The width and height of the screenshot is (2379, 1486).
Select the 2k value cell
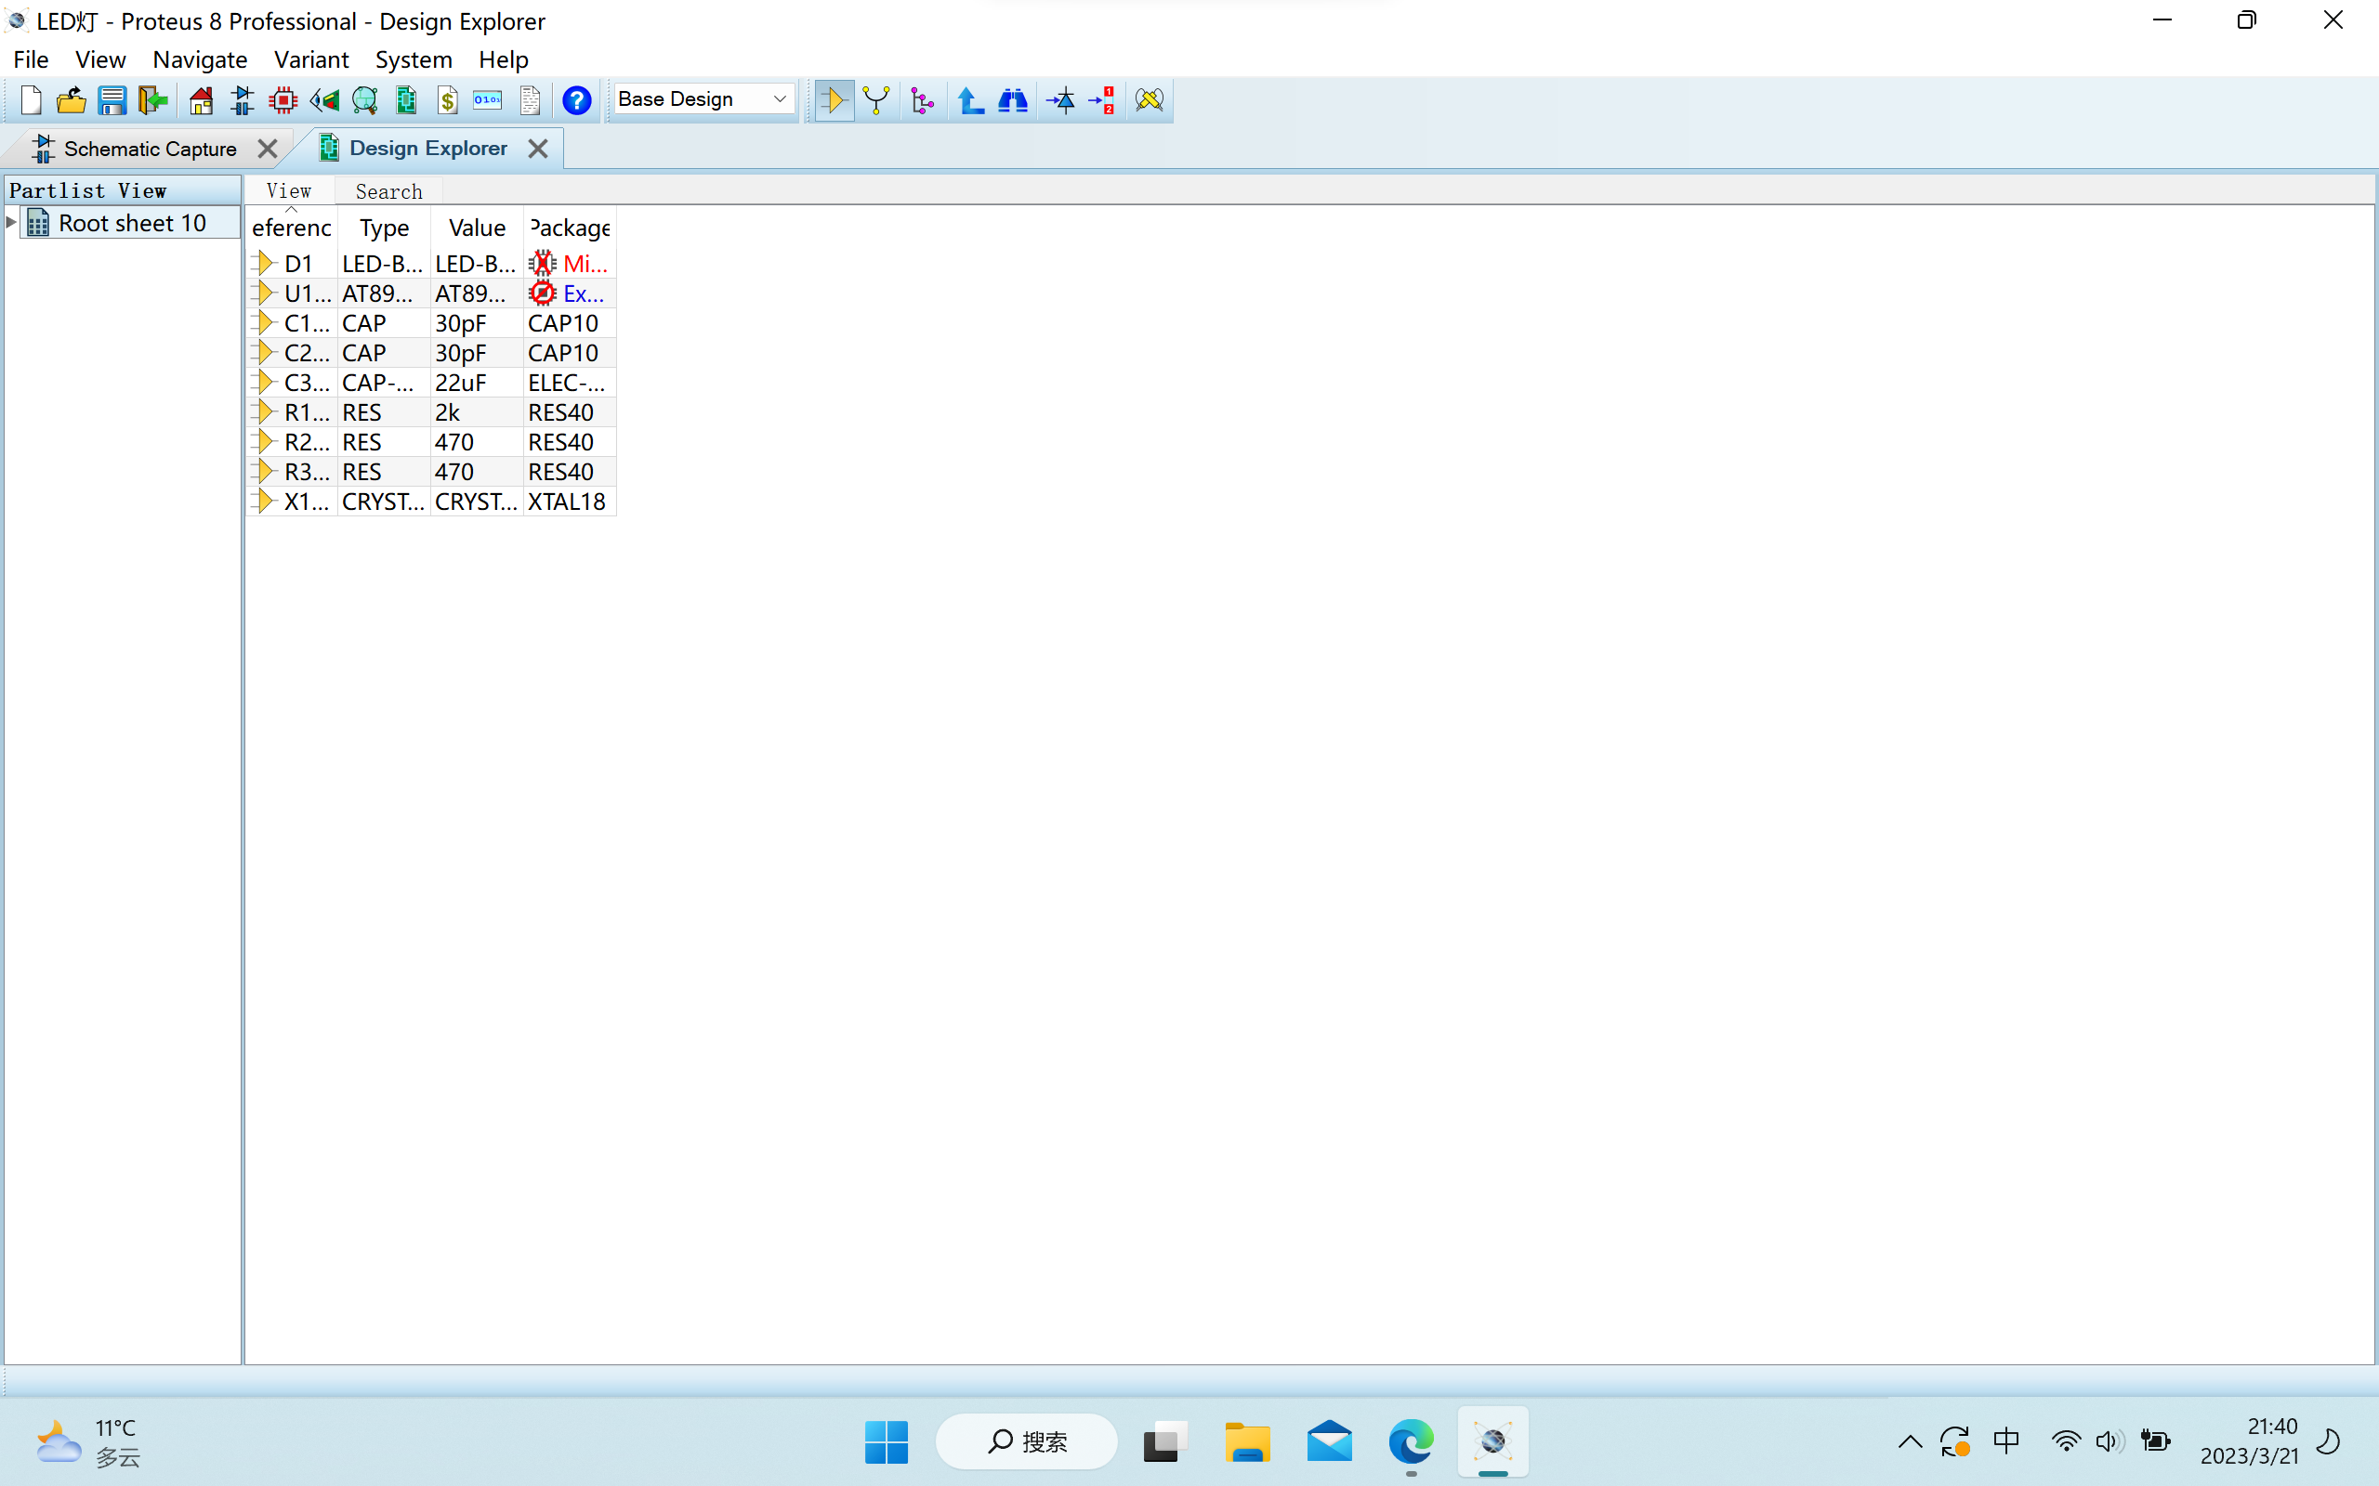(x=477, y=411)
